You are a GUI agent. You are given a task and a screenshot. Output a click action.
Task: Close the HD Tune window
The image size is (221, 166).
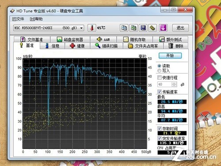tap(185, 10)
